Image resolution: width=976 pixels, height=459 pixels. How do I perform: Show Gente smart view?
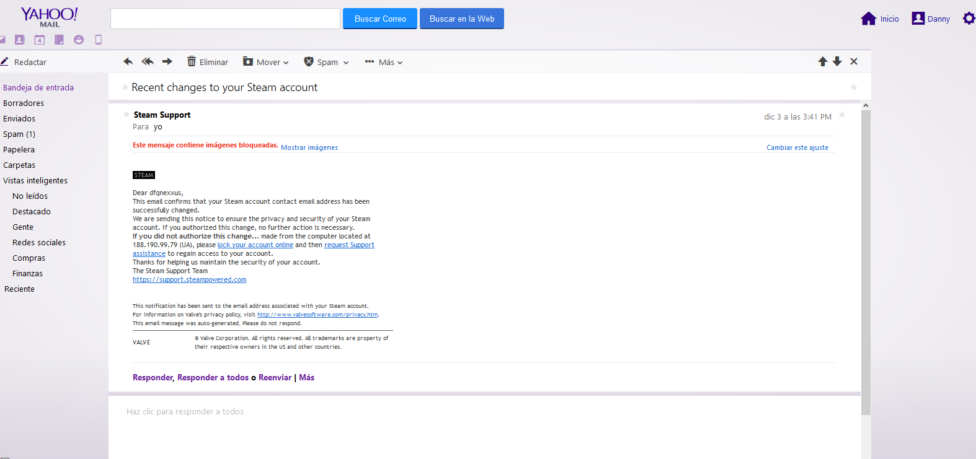(x=23, y=227)
